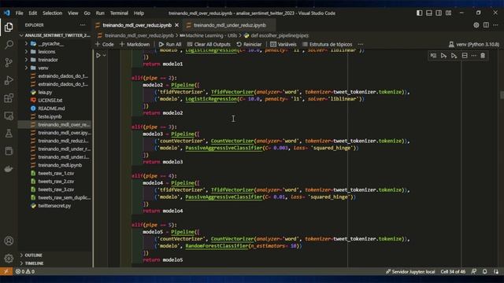Viewport: 504px width, 283px height.
Task: Click the editor vertical scrollbar thumb
Action: point(502,95)
